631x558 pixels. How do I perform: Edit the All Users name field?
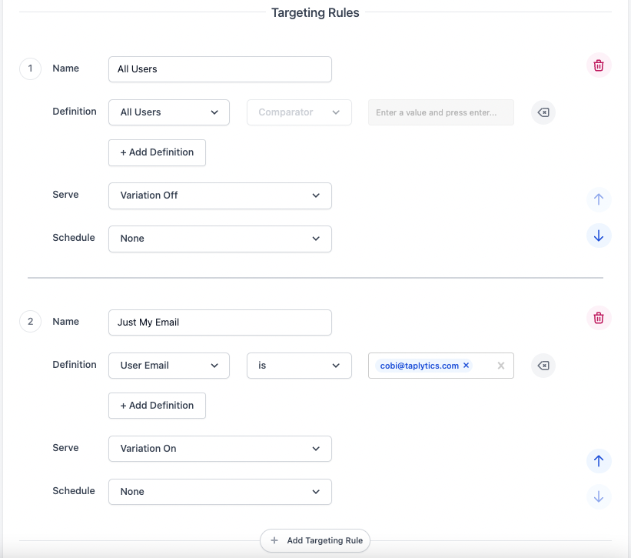click(220, 69)
